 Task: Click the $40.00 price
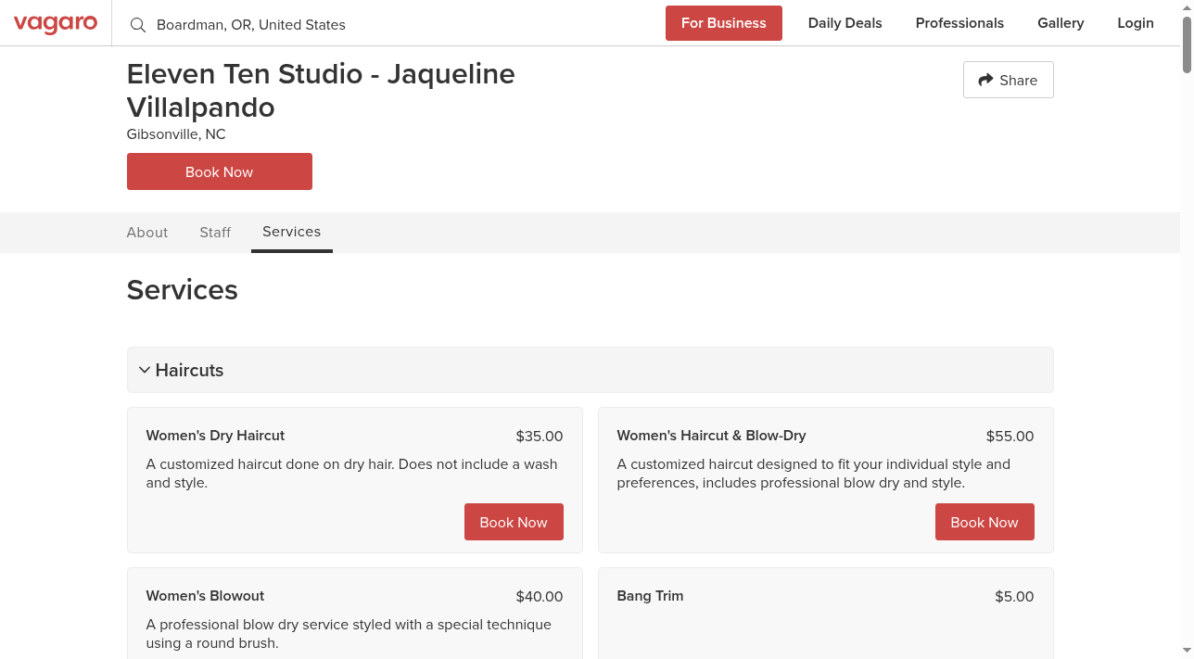click(x=540, y=597)
